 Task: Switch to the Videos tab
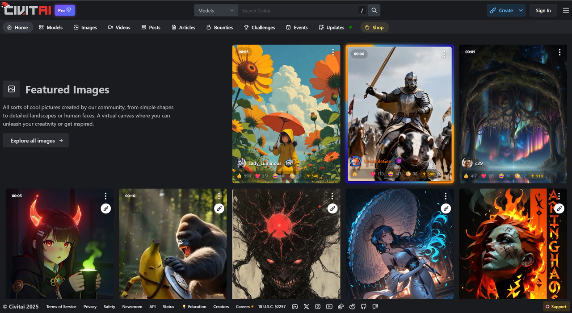pos(119,27)
